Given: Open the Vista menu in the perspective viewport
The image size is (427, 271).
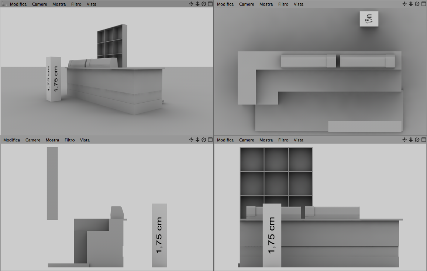Looking at the screenshot, I should (x=92, y=4).
